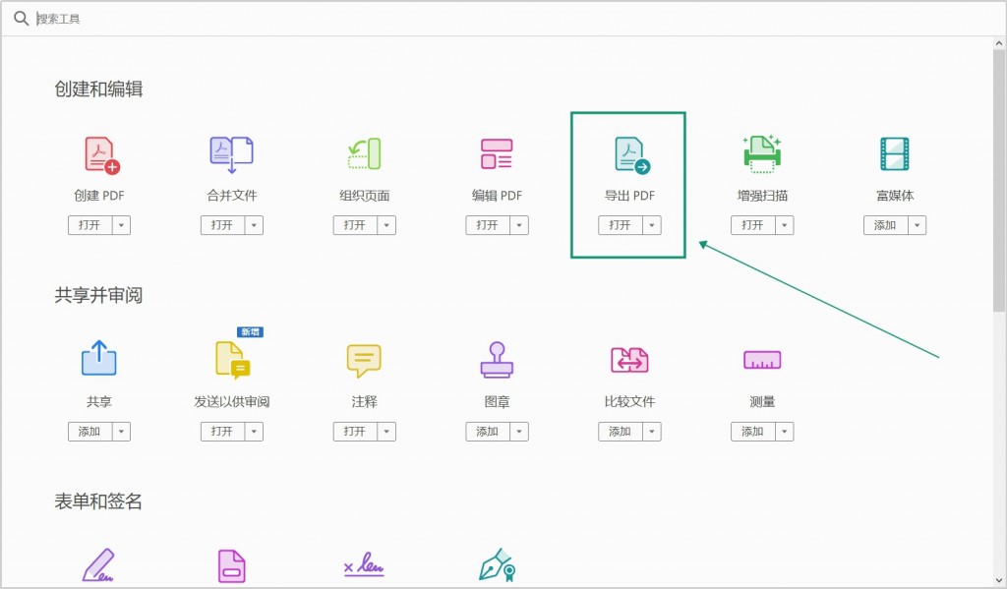Expand the 发送以供审阅 dropdown arrow
Viewport: 1007px width, 589px height.
254,432
